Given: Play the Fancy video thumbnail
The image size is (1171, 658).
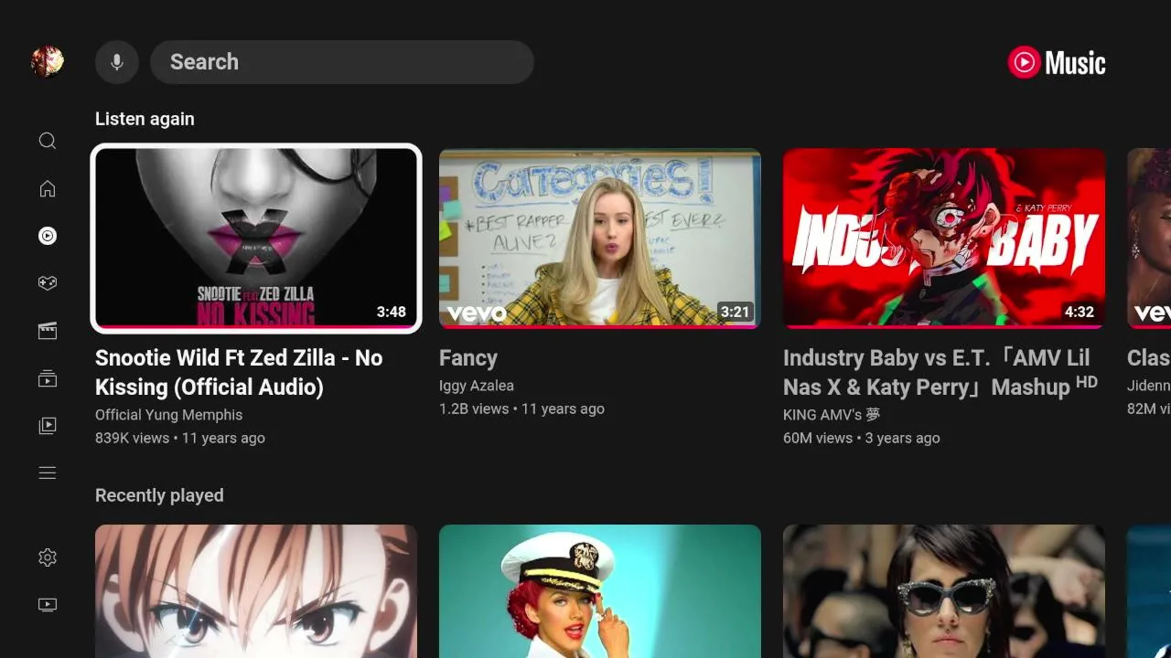Looking at the screenshot, I should pos(600,238).
